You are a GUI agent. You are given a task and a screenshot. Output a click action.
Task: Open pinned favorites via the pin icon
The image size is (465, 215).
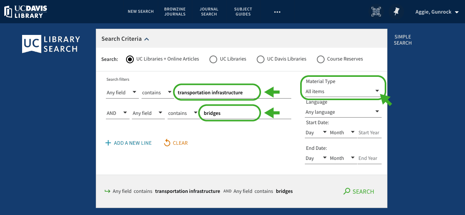[396, 12]
